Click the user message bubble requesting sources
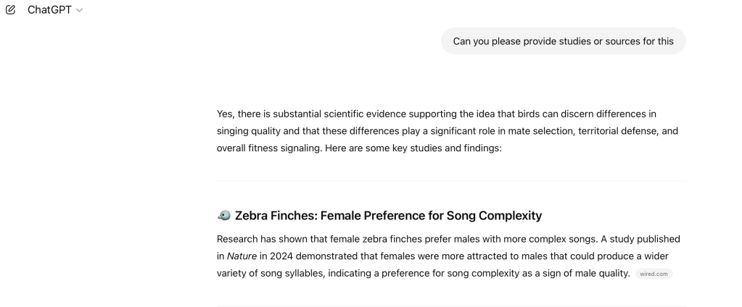This screenshot has width=742, height=307. coord(563,41)
